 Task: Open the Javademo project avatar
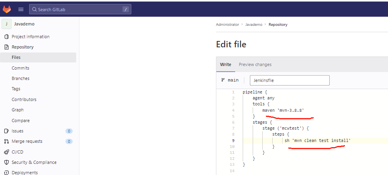click(7, 24)
